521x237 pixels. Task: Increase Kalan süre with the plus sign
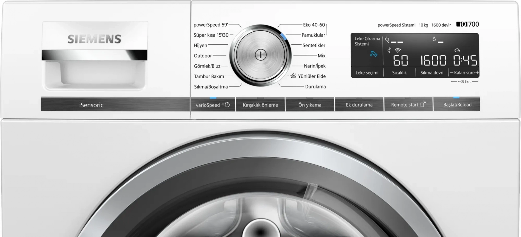click(x=477, y=72)
